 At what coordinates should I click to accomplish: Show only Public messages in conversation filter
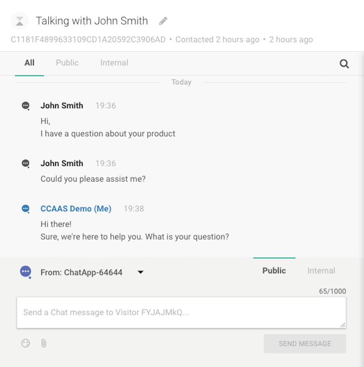coord(67,63)
